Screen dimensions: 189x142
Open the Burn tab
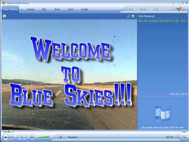pos(57,9)
